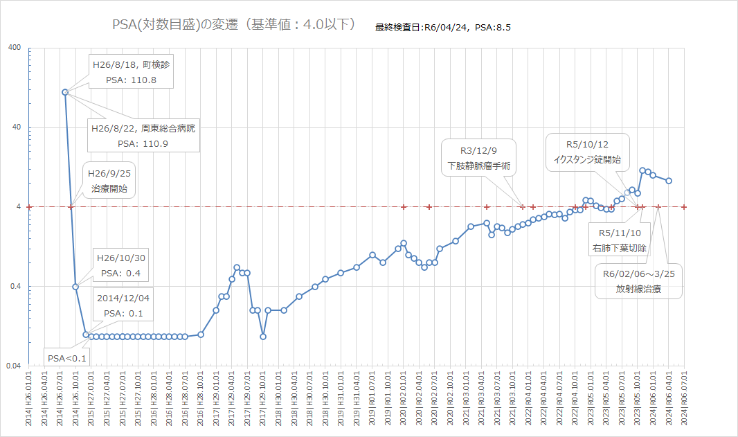Image resolution: width=738 pixels, height=437 pixels.
Task: Select the lowest dip data point near H29.10
Action: click(263, 337)
